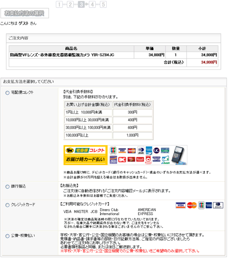Click the product name YIR-SZ84JC cell
228x258 pixels.
72,55
